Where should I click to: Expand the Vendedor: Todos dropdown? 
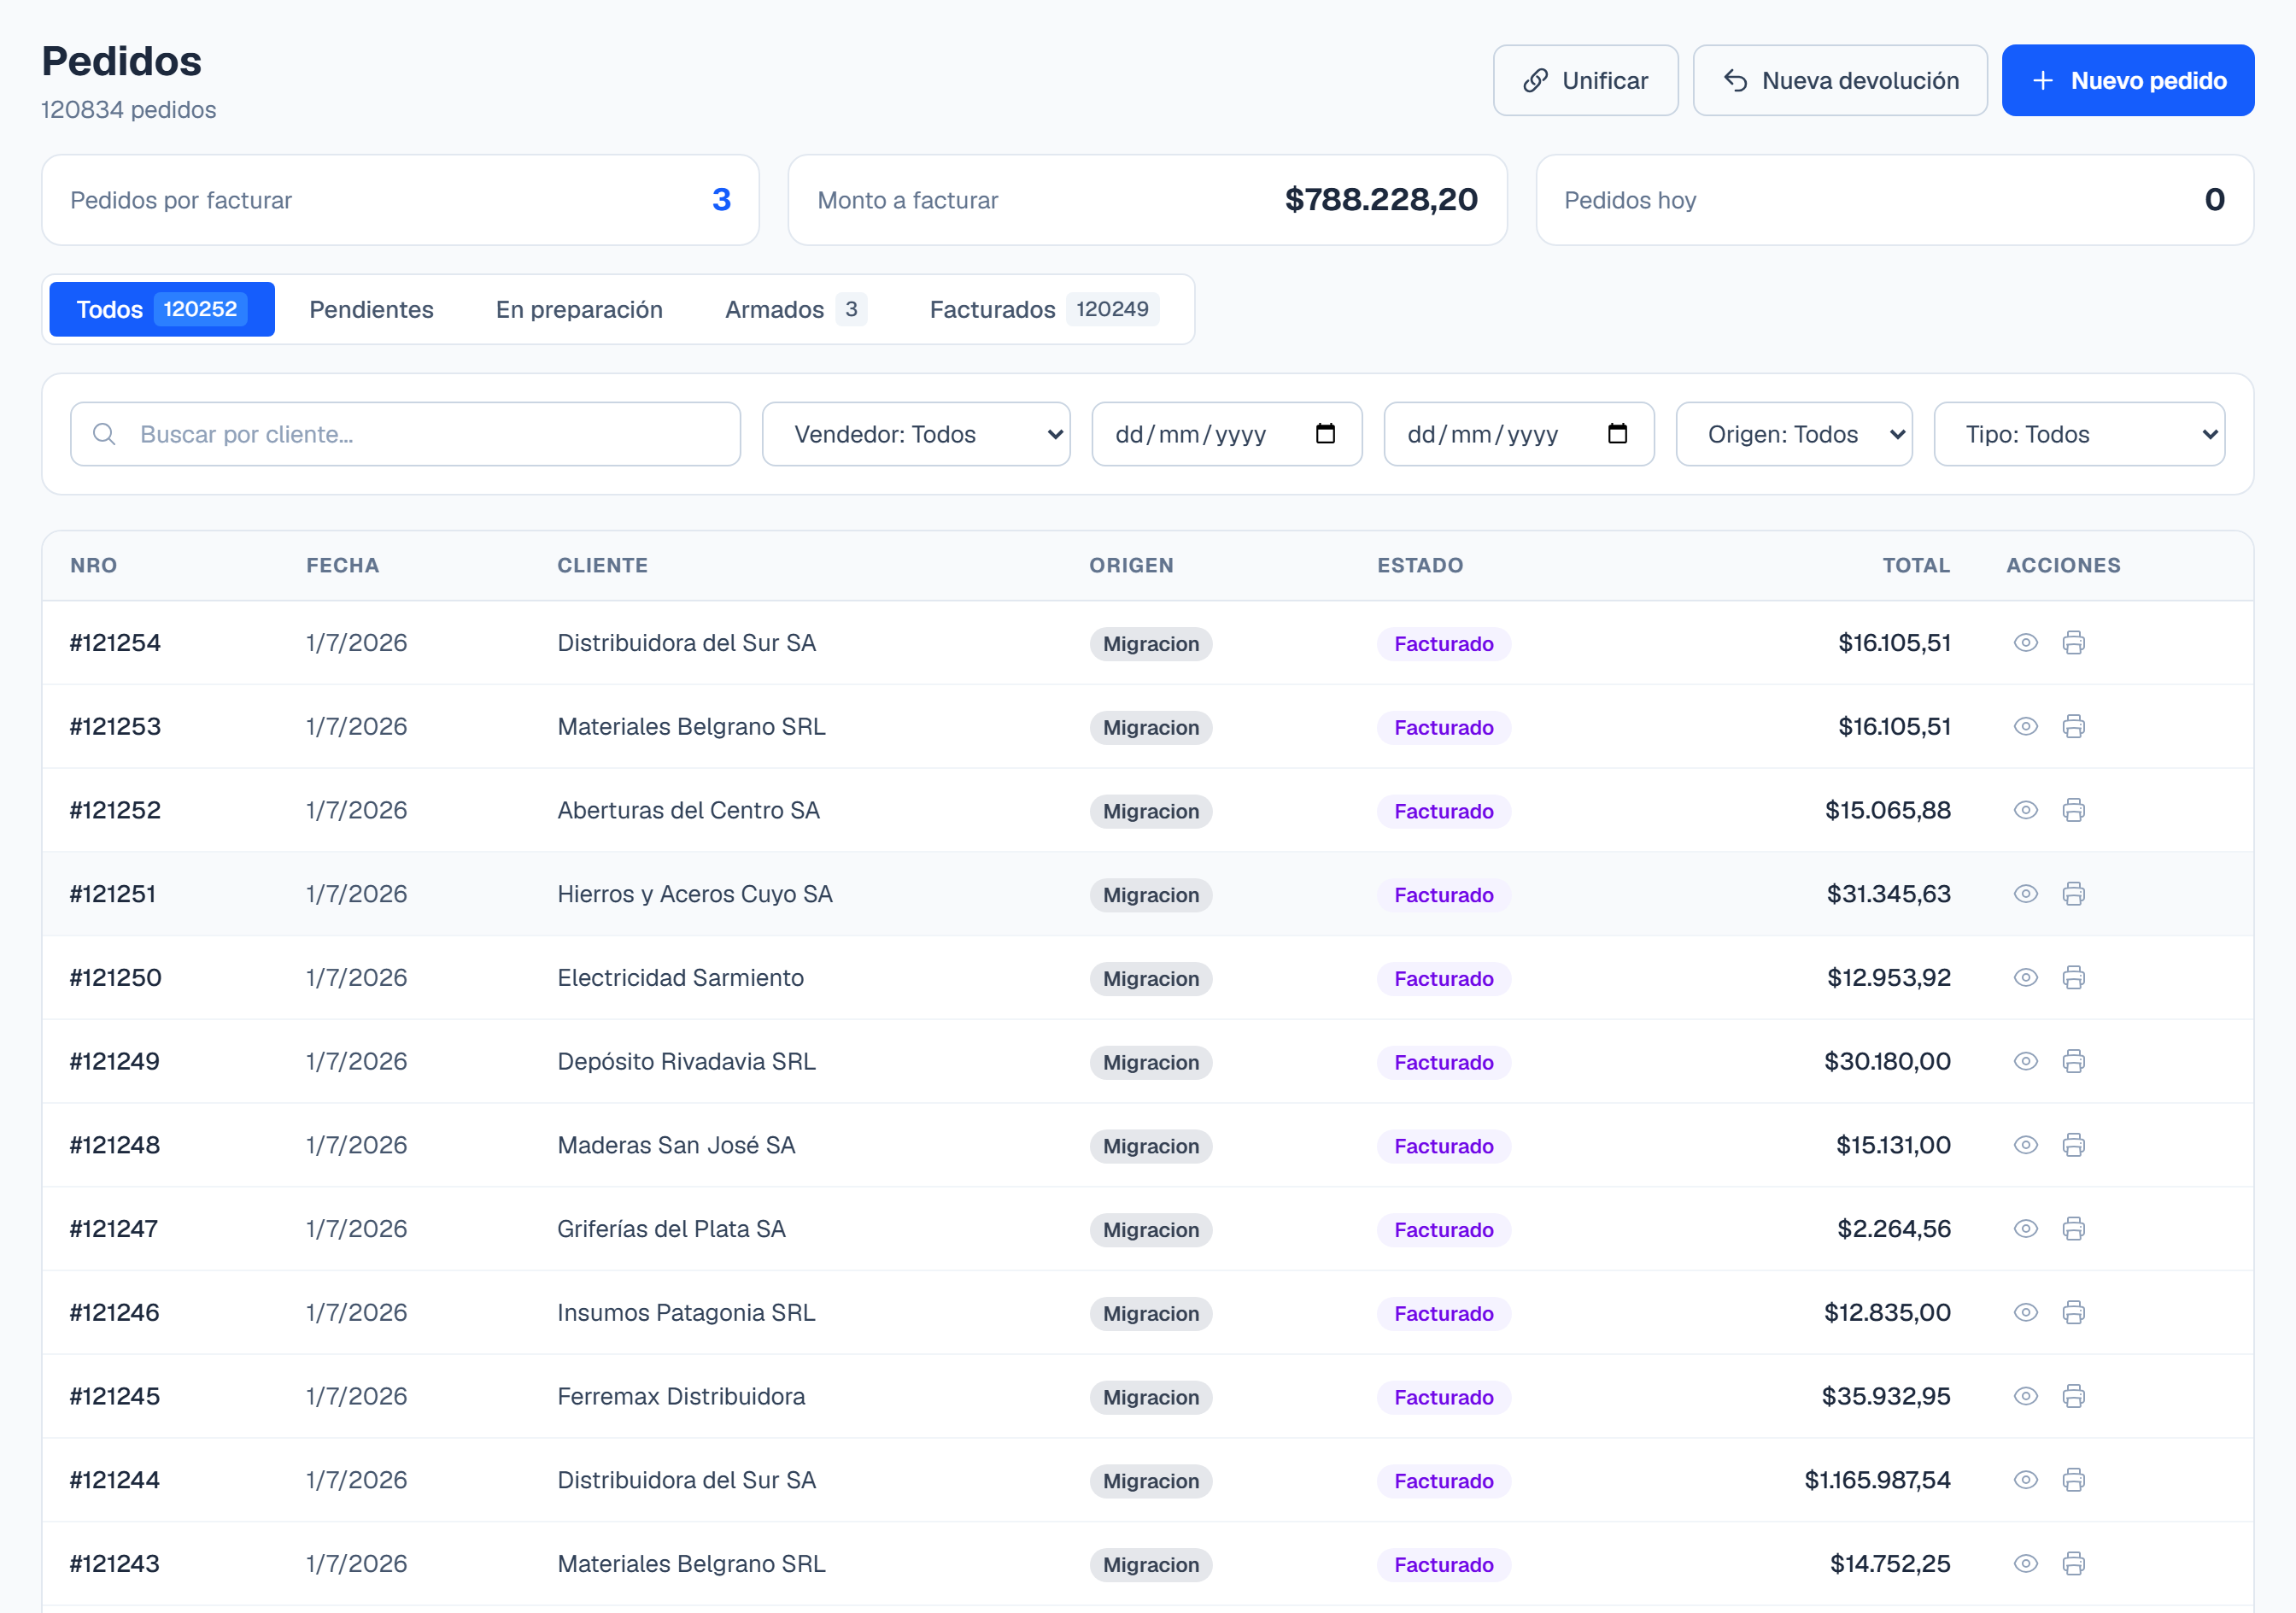click(916, 434)
